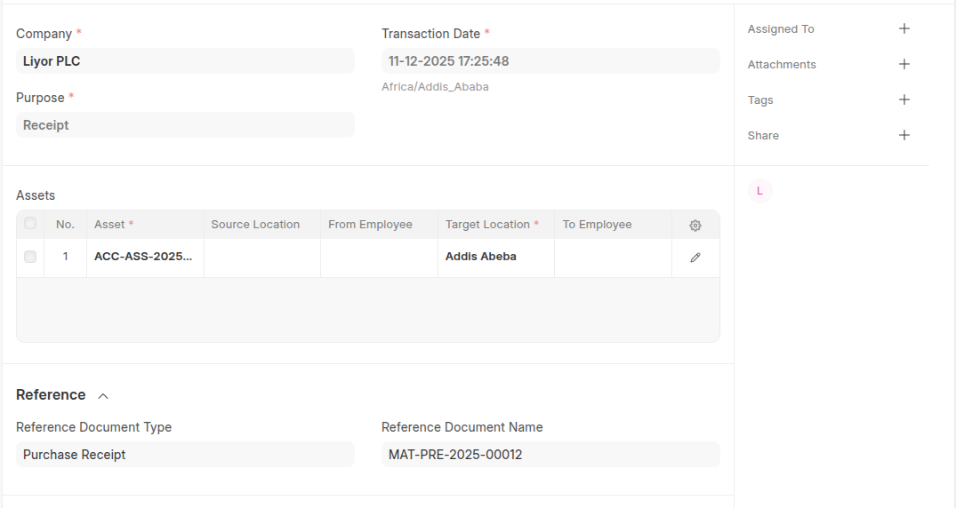Click the Addis Abeba target location cell

pyautogui.click(x=495, y=257)
